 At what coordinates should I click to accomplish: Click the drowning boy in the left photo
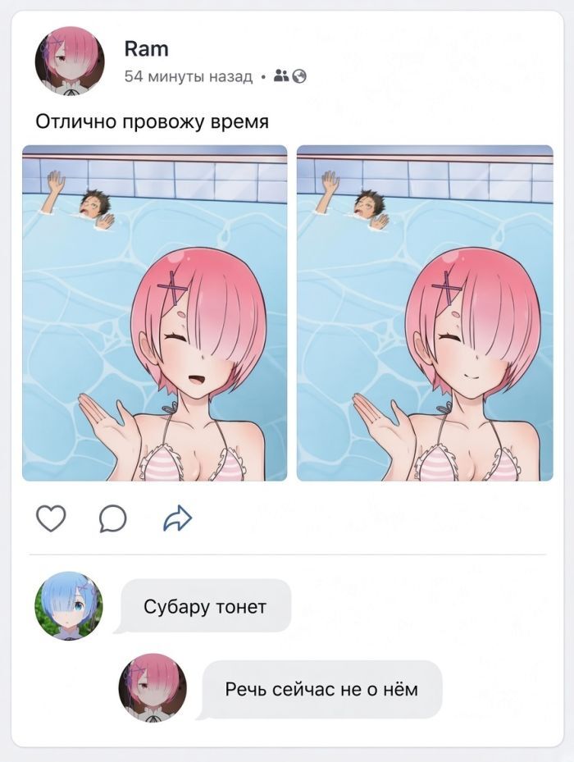click(x=81, y=200)
